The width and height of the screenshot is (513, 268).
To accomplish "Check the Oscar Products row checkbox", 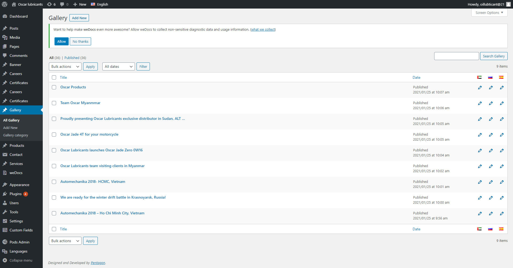I will coord(54,87).
